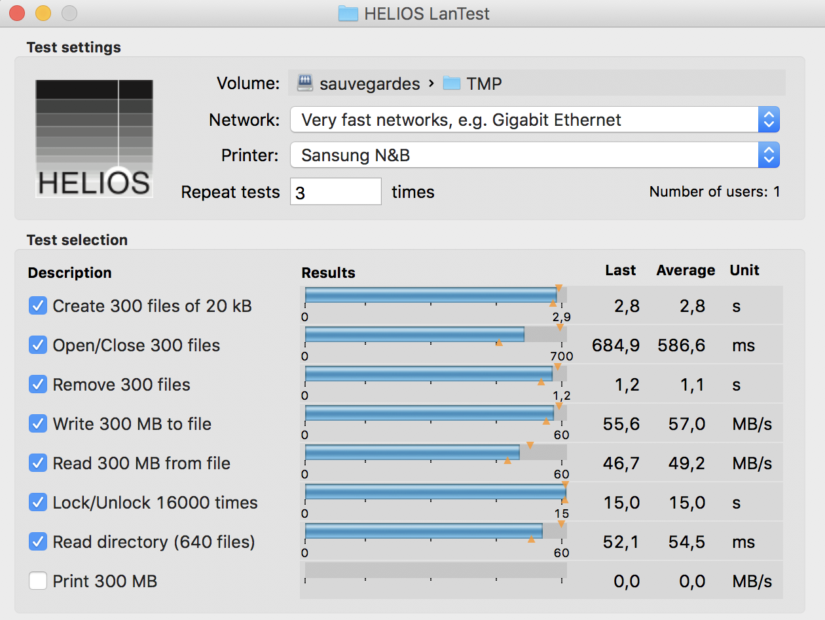Click the Last value 55,6

[621, 424]
